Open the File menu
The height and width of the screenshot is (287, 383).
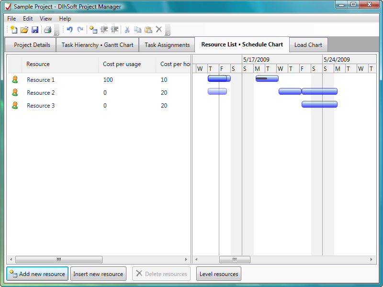coord(11,19)
